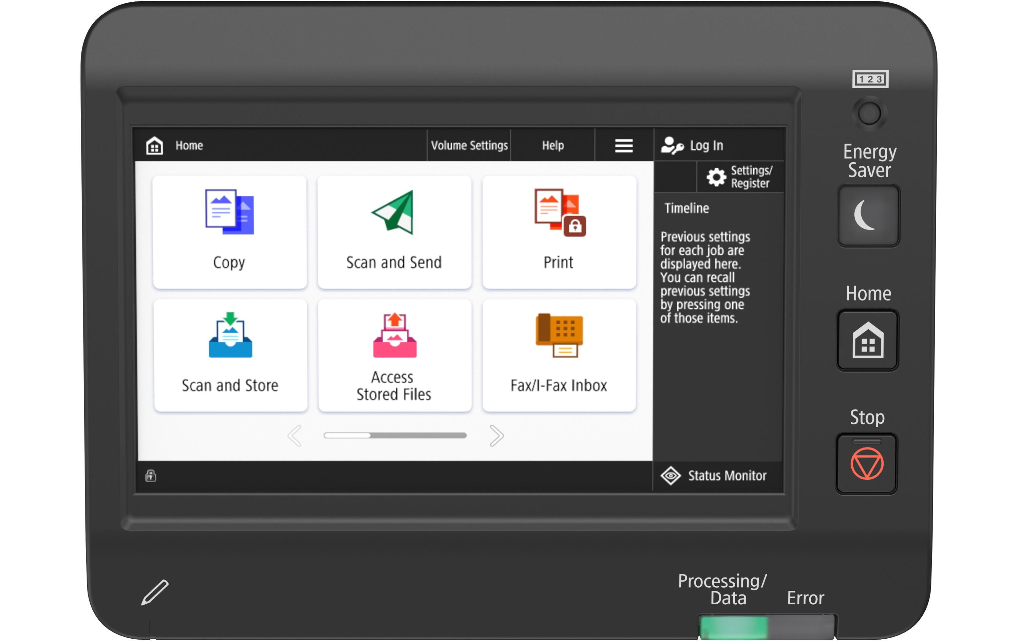The height and width of the screenshot is (641, 1018).
Task: Click the home screen page scrollbar
Action: tap(395, 435)
